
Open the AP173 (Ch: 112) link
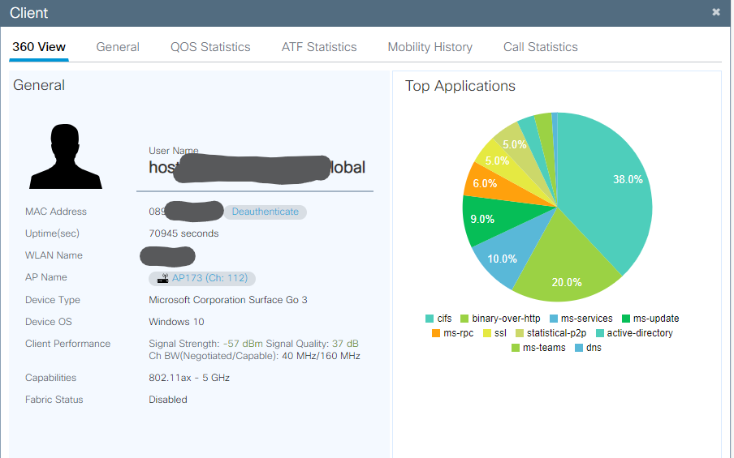tap(209, 278)
